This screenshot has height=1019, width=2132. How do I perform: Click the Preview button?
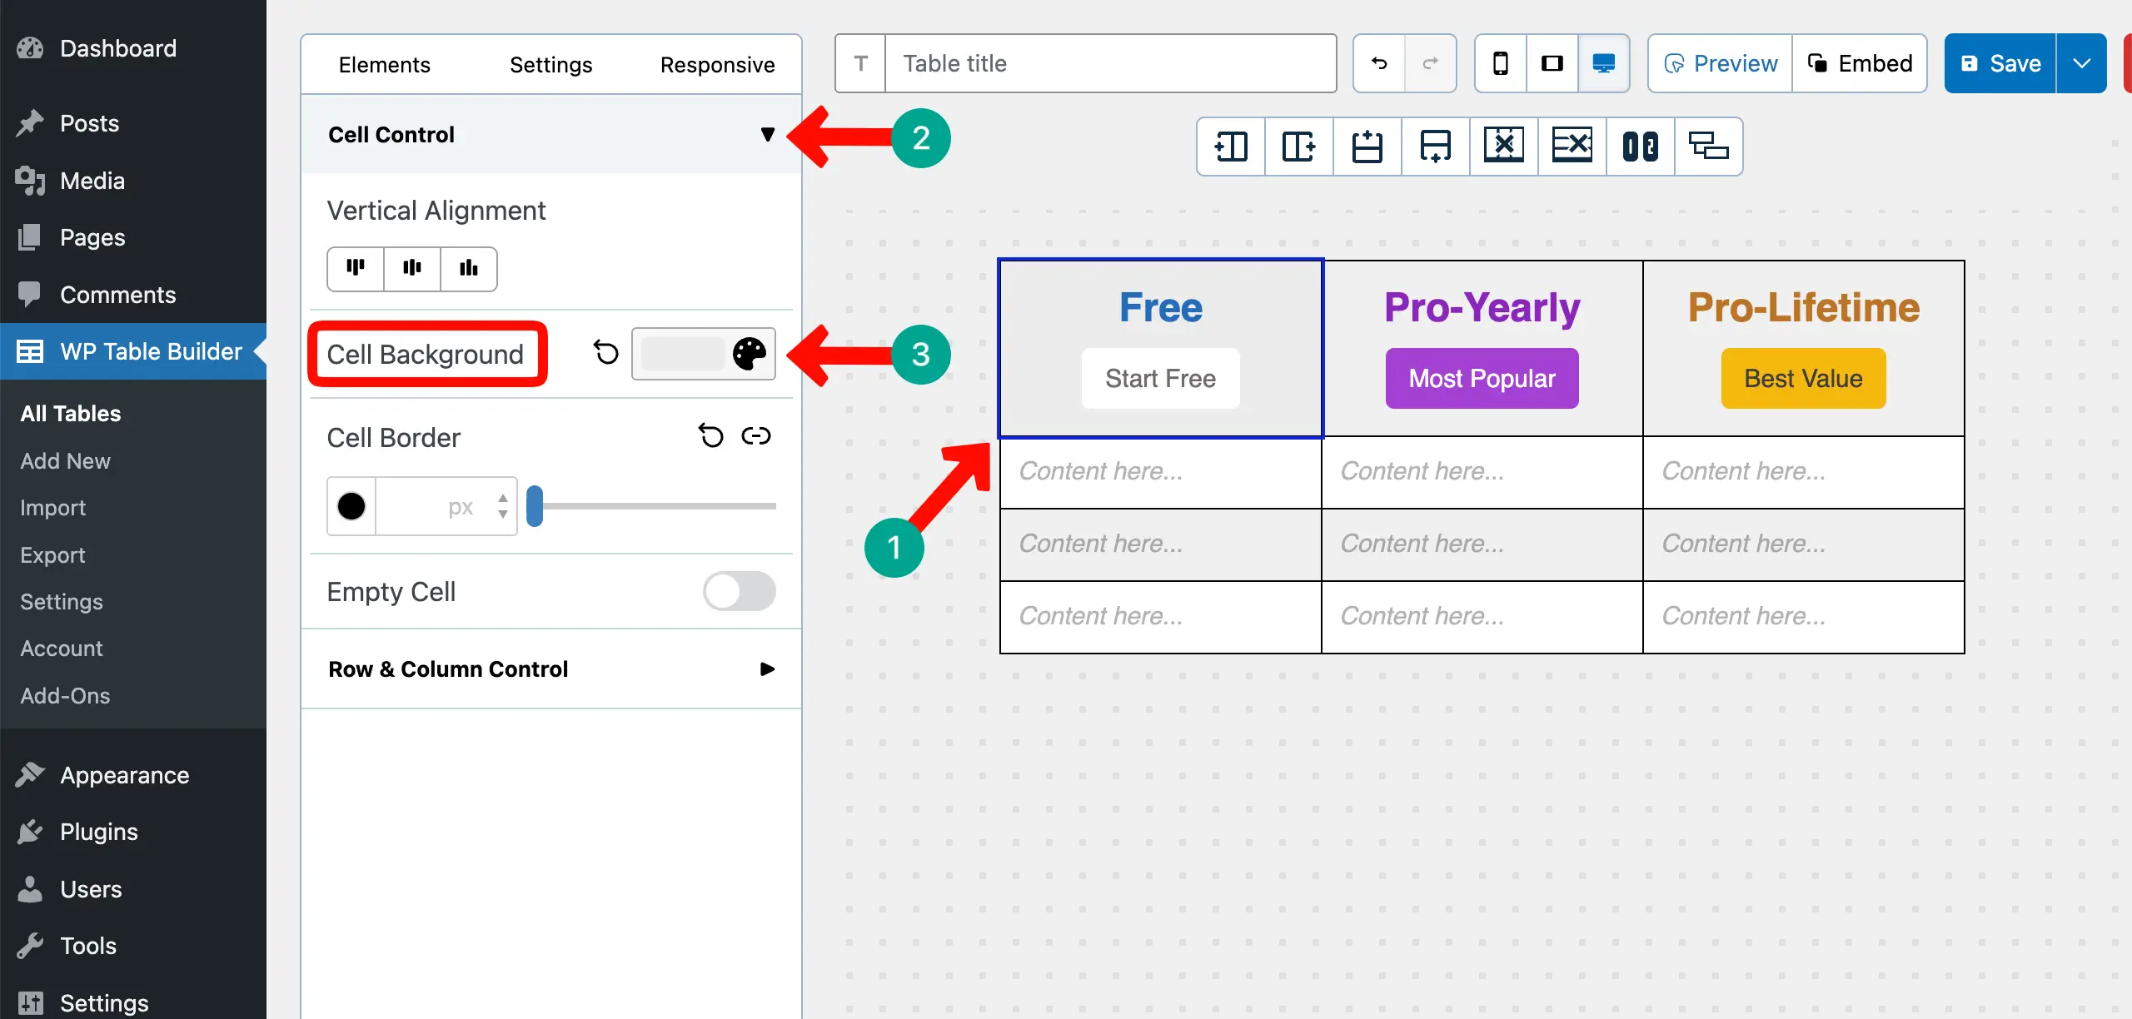pos(1721,63)
